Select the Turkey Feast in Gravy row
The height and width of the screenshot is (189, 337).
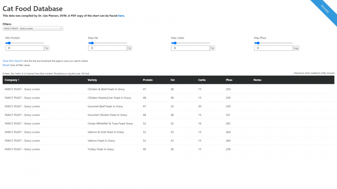(101, 149)
